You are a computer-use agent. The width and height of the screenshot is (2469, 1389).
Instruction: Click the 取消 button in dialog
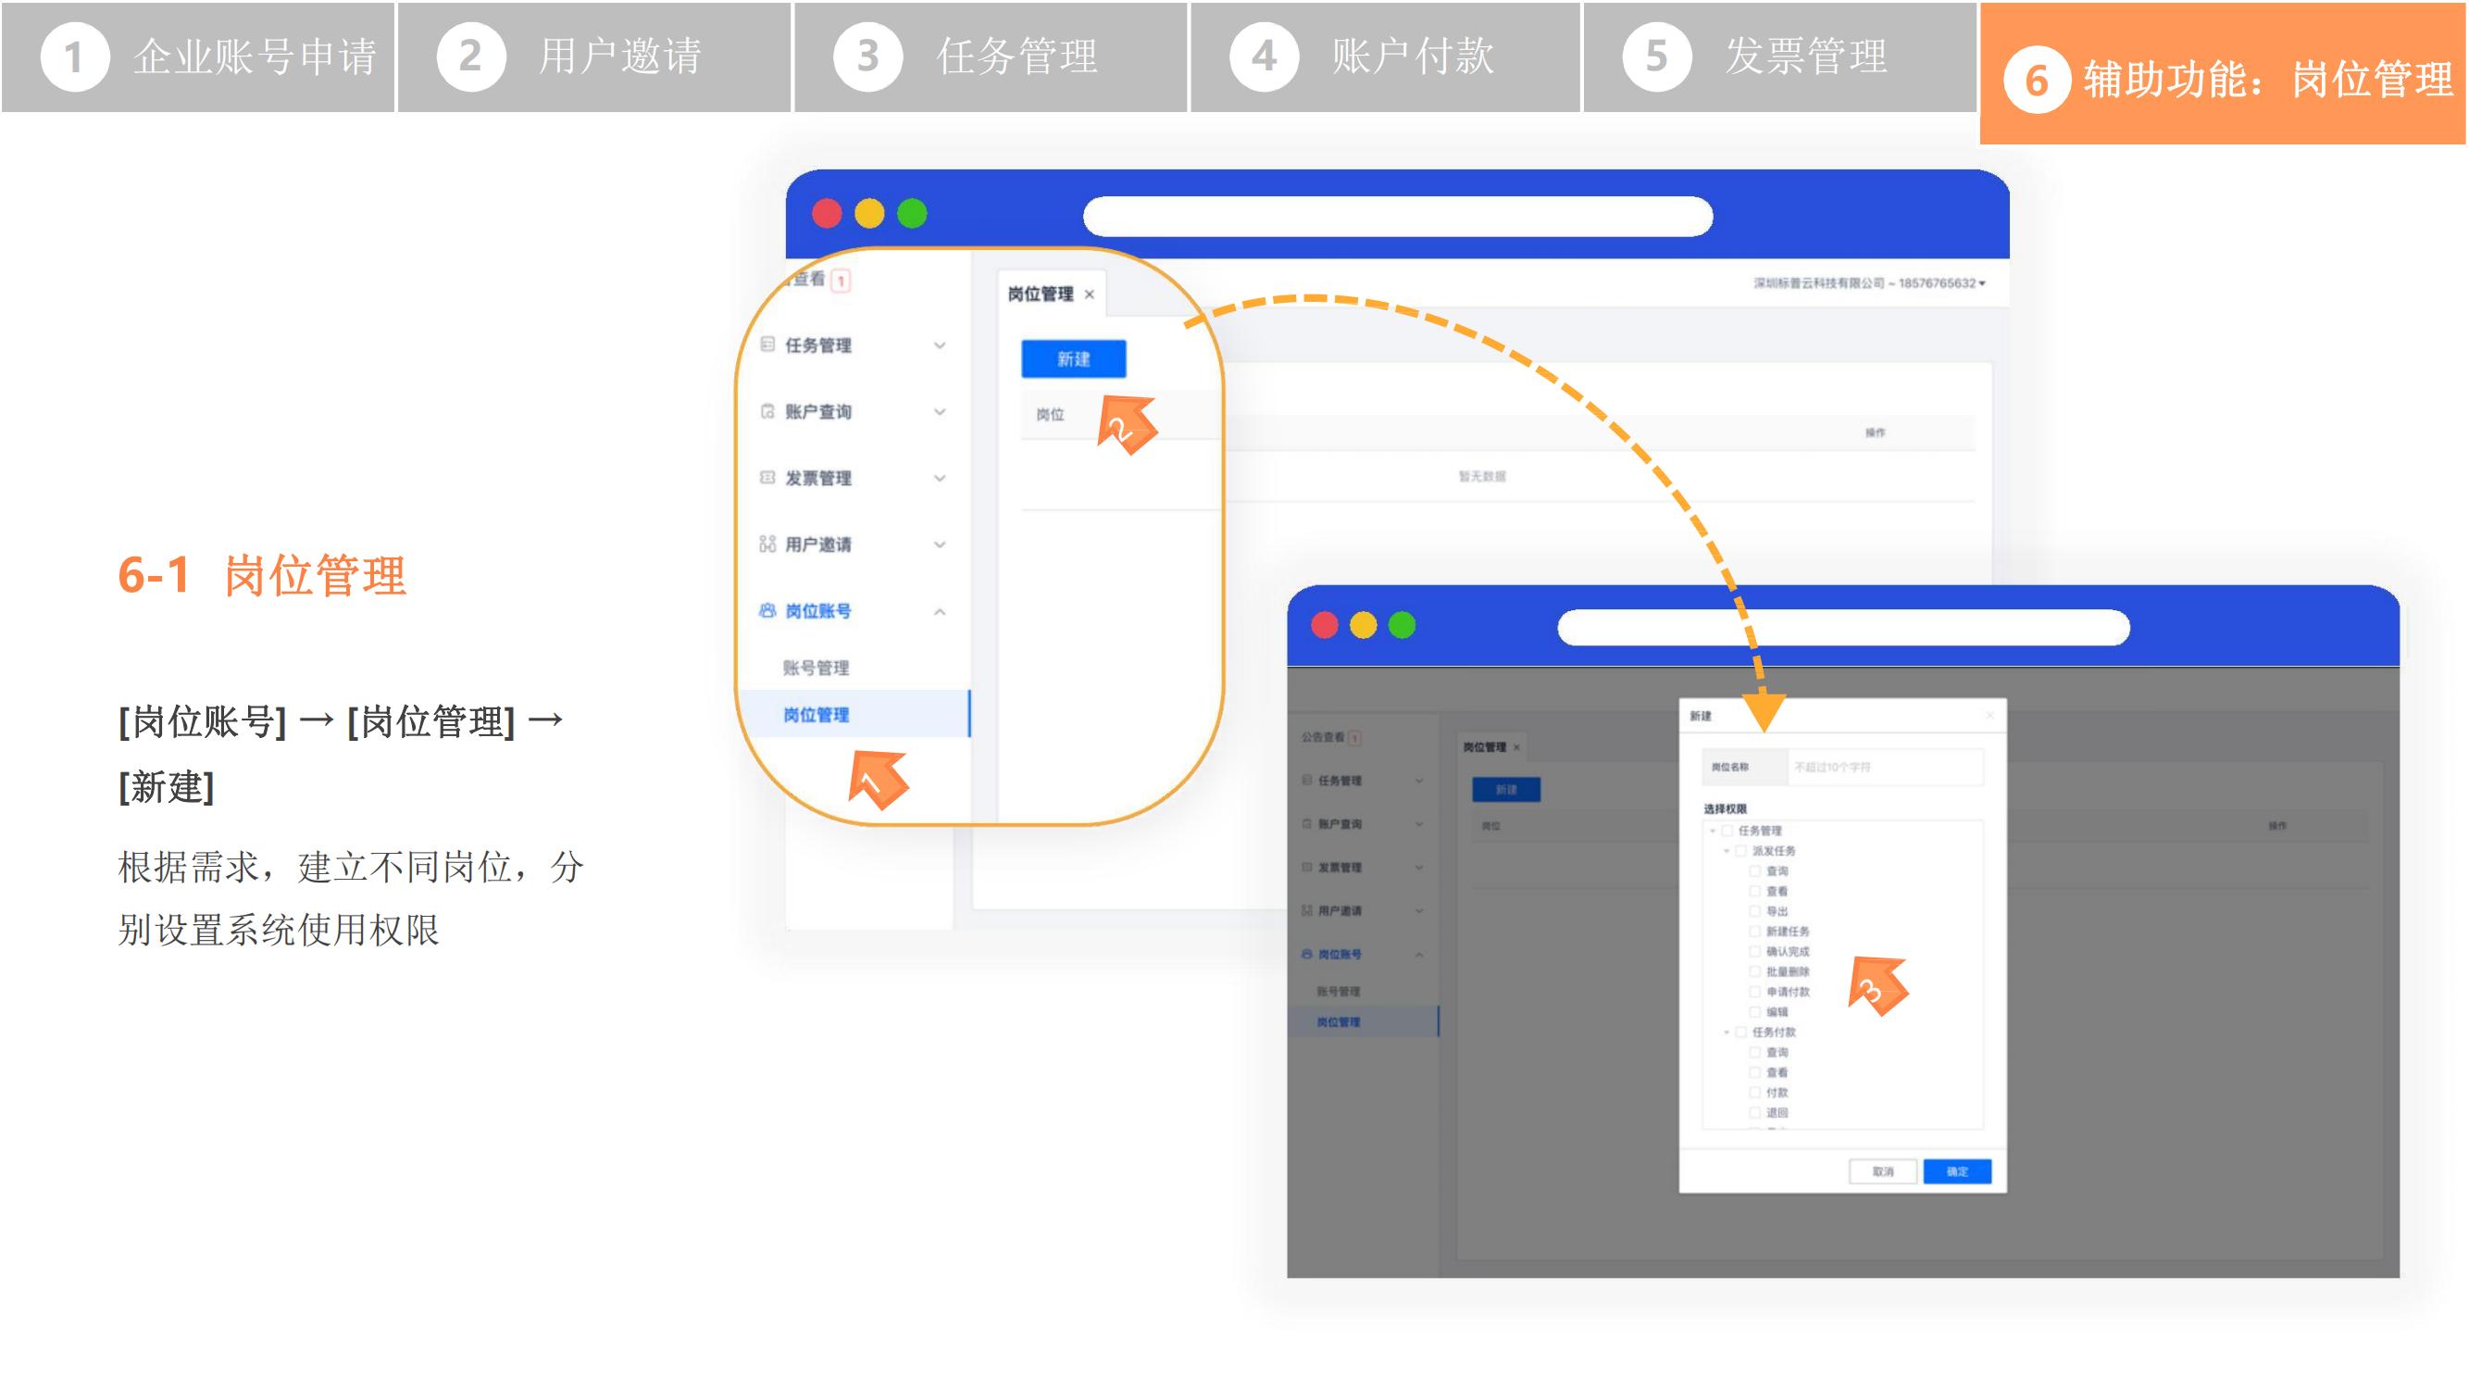(x=1882, y=1170)
